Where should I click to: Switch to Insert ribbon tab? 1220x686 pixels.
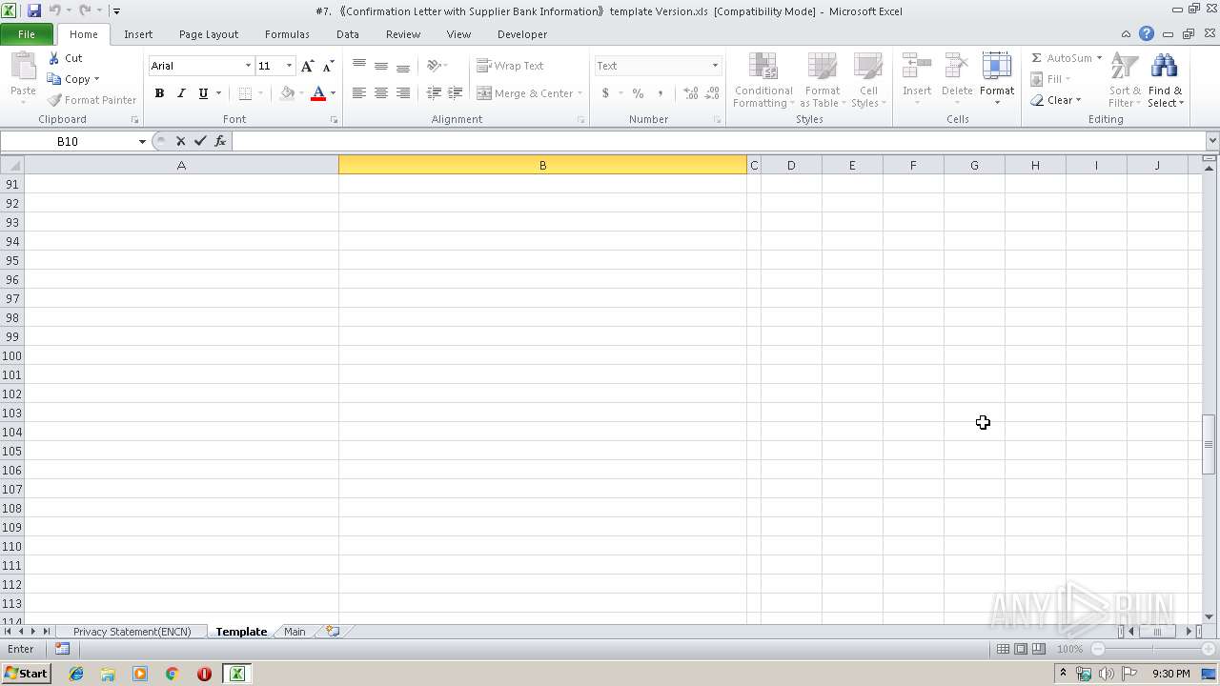[138, 34]
